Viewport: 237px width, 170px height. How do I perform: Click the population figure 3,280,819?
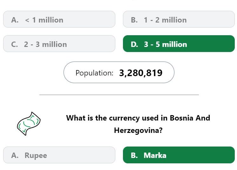(x=141, y=73)
